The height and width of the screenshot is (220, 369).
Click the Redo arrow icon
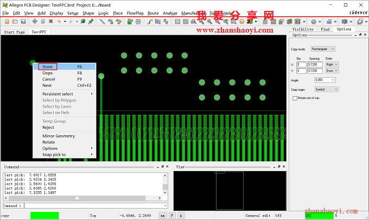pyautogui.click(x=71, y=21)
